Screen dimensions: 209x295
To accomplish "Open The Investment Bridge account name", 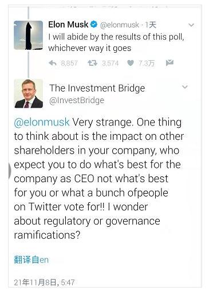I will (x=97, y=88).
